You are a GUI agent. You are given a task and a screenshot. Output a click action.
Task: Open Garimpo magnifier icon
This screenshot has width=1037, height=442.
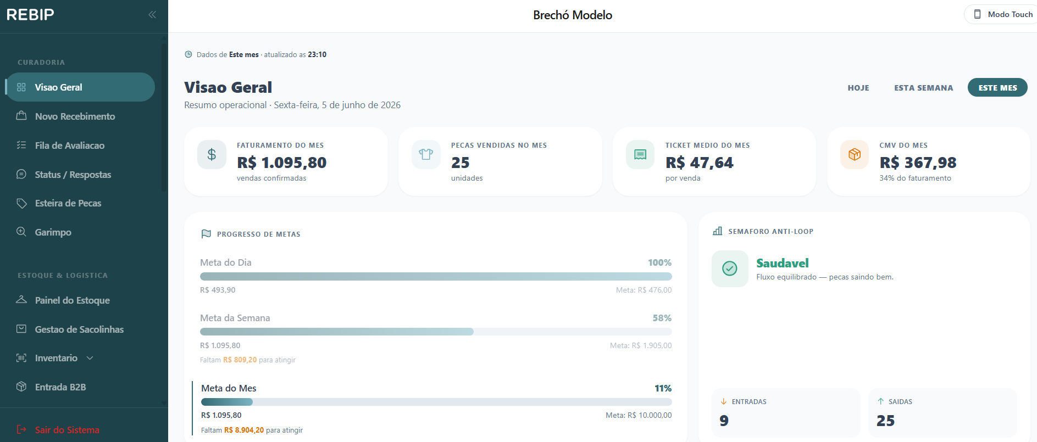pyautogui.click(x=21, y=232)
